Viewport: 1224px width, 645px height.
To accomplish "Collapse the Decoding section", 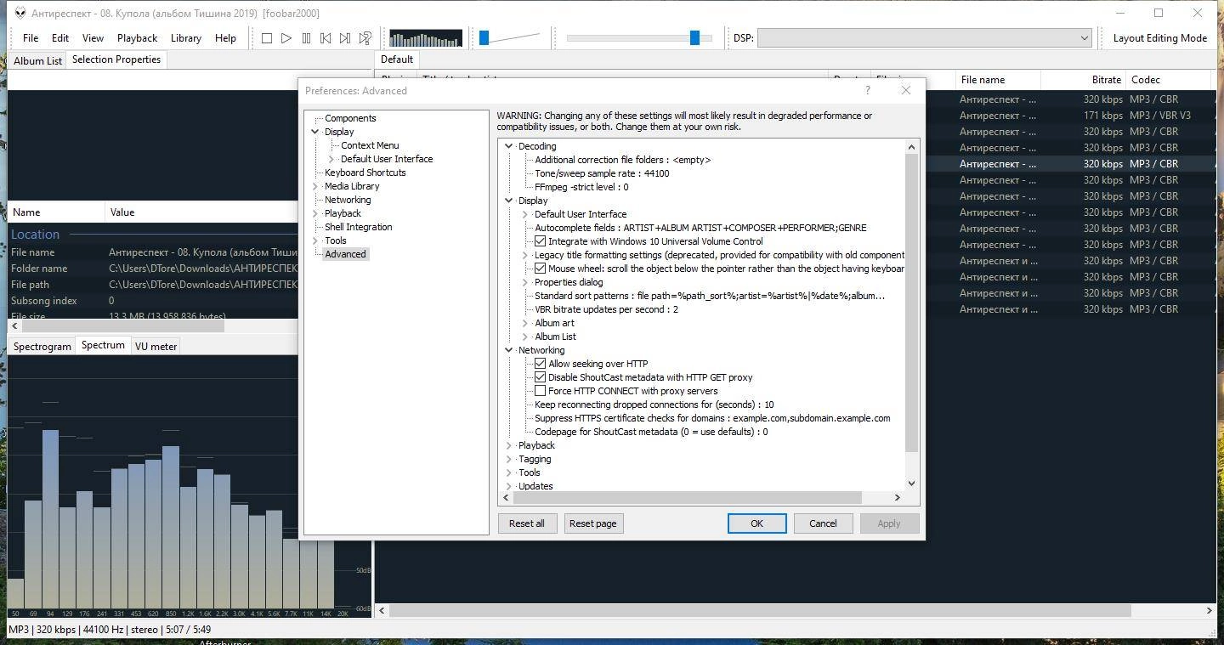I will point(509,146).
